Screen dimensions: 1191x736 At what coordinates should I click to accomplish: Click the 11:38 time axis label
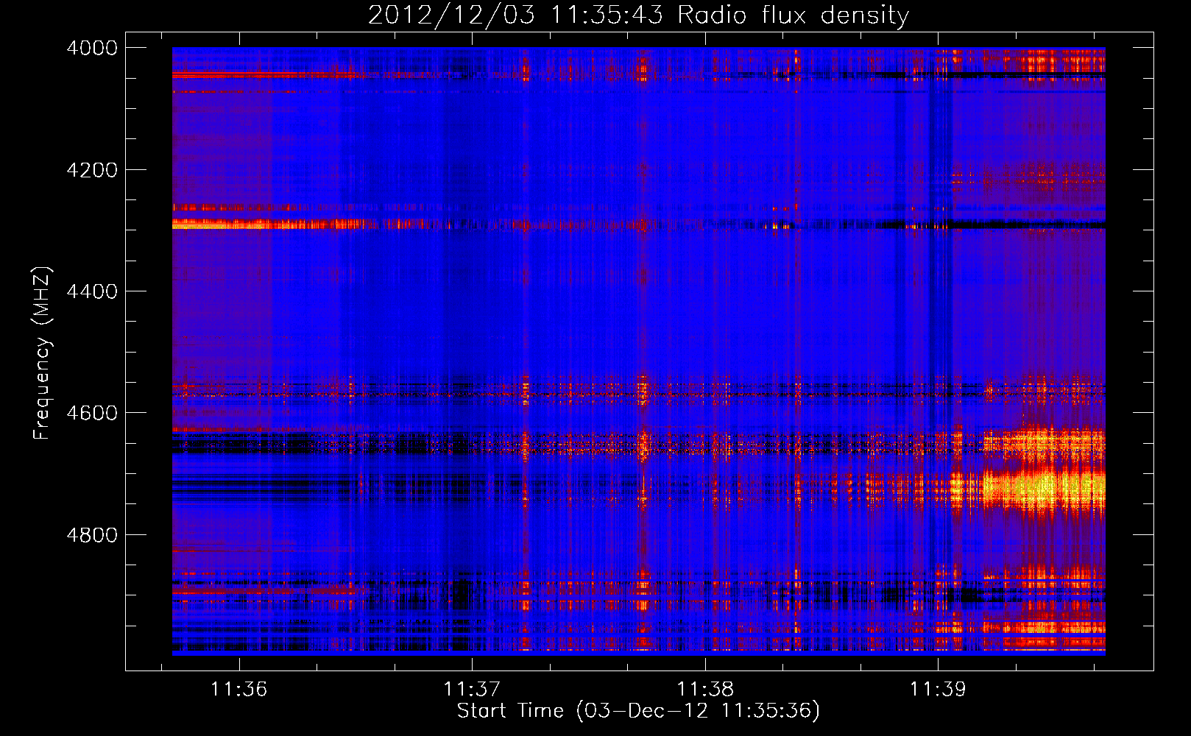(x=705, y=690)
